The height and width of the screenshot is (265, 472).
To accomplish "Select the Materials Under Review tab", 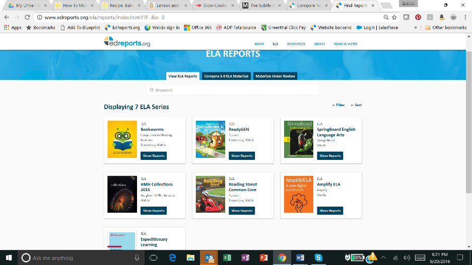I will coord(275,76).
